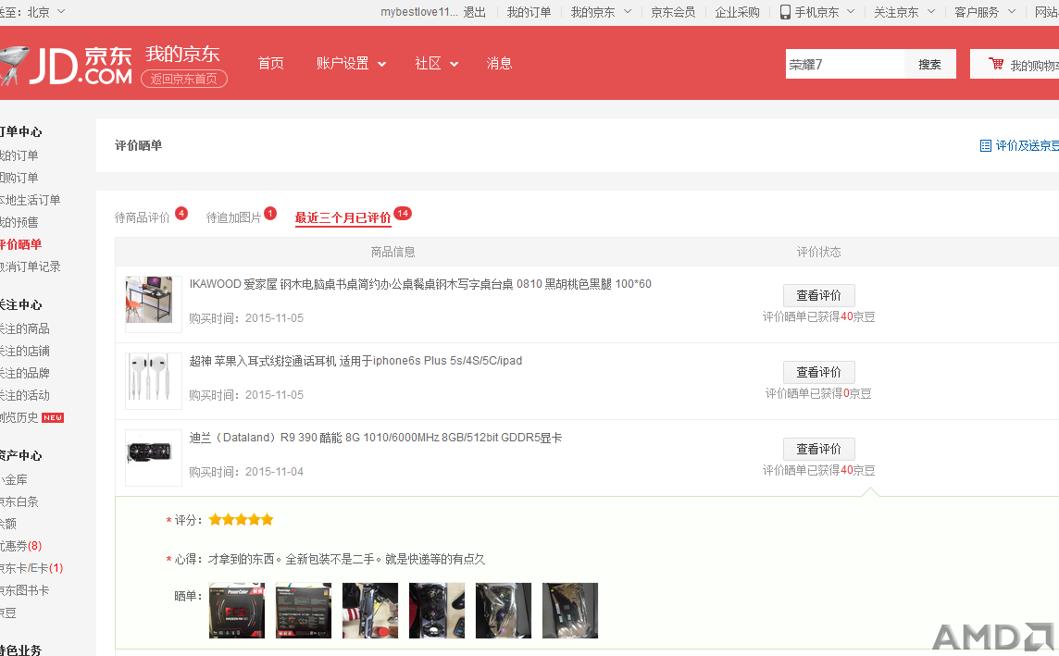The height and width of the screenshot is (656, 1059).
Task: Click the 待商品评价 count badge 4
Action: pos(181,213)
